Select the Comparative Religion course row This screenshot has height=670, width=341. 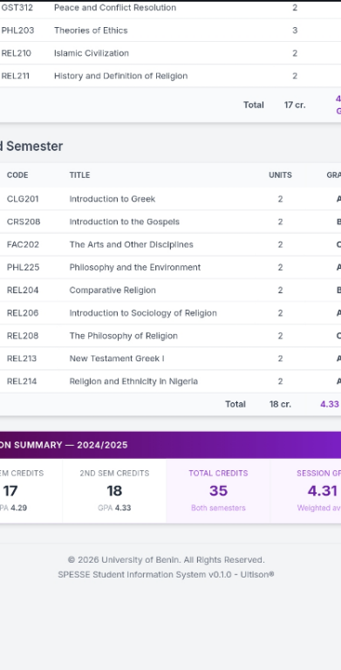point(171,291)
